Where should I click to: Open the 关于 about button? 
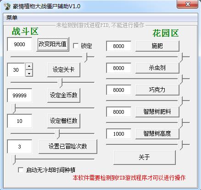click(x=145, y=157)
